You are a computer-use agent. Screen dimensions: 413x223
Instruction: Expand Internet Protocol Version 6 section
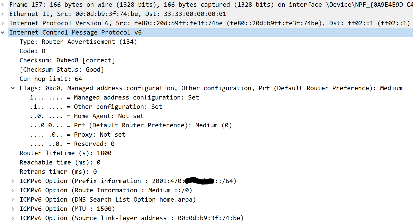tap(3, 23)
